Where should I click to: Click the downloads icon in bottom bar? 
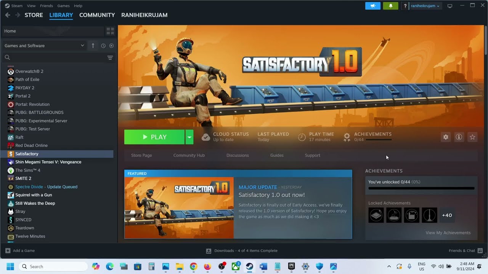pos(209,251)
